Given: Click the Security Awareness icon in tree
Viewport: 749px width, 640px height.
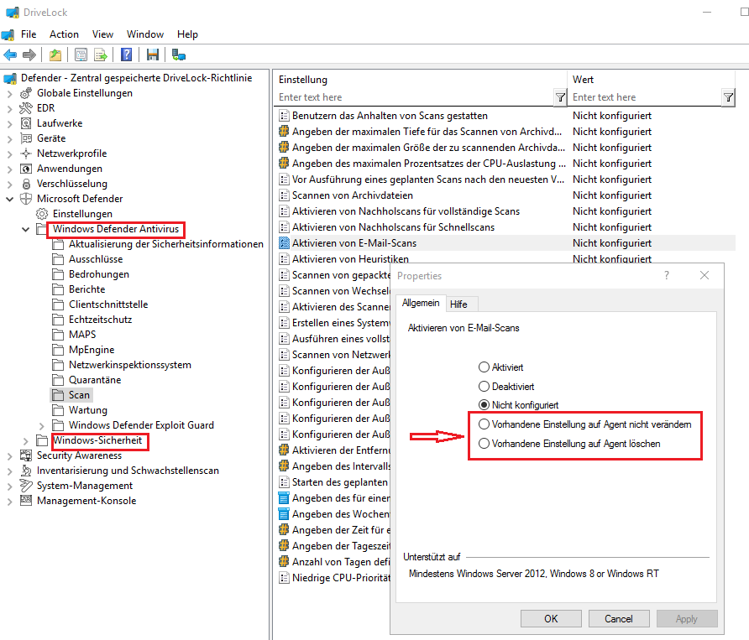Looking at the screenshot, I should tap(26, 455).
